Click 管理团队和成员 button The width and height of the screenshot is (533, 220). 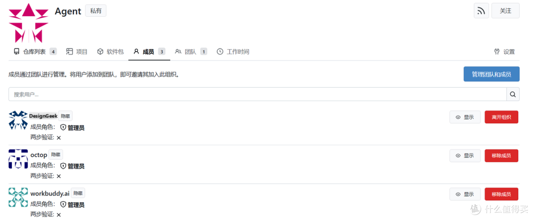pos(491,74)
